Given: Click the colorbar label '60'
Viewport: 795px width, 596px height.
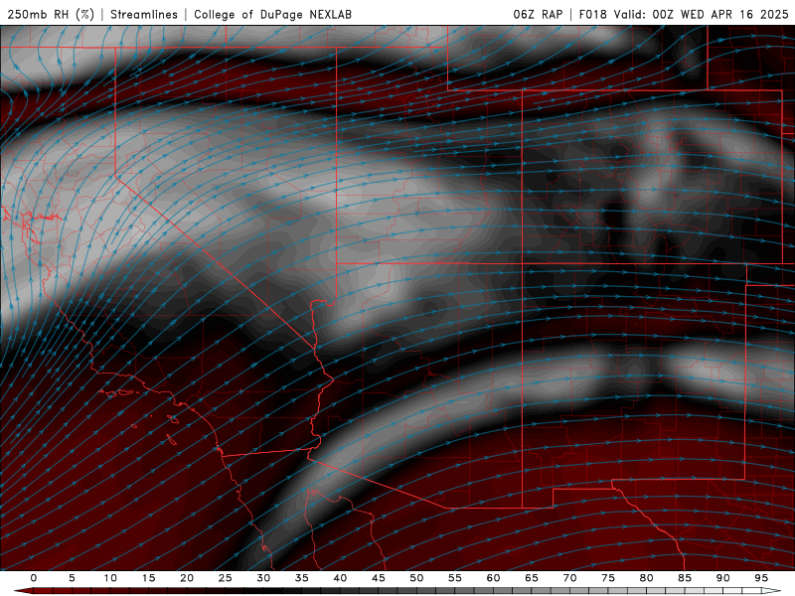Looking at the screenshot, I should (x=493, y=578).
